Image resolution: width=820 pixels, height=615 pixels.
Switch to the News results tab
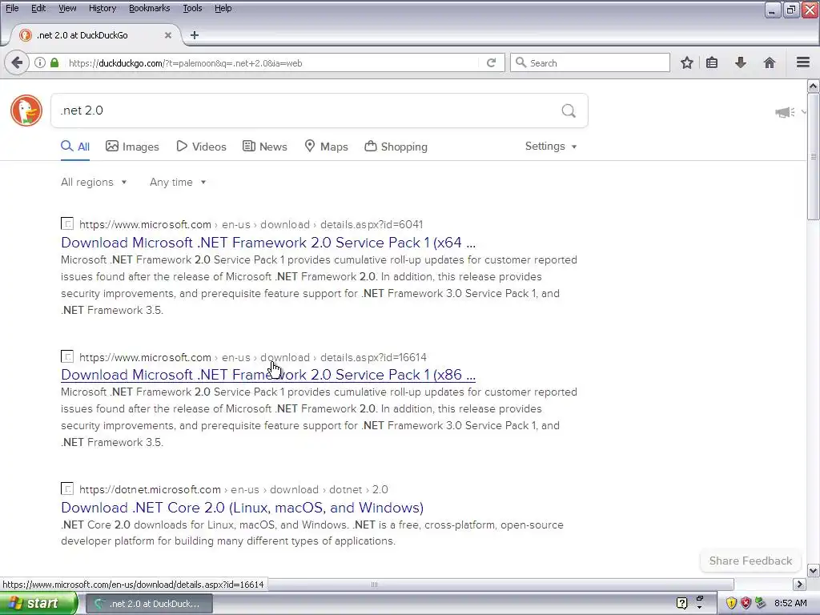click(x=265, y=147)
